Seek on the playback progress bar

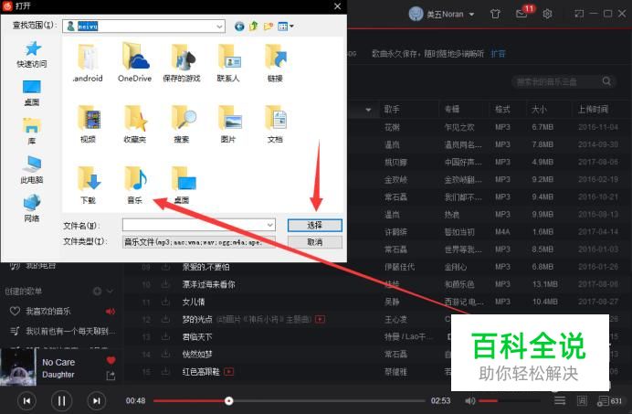click(x=289, y=401)
